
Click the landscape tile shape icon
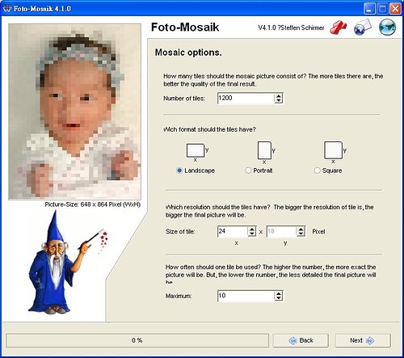coord(196,150)
